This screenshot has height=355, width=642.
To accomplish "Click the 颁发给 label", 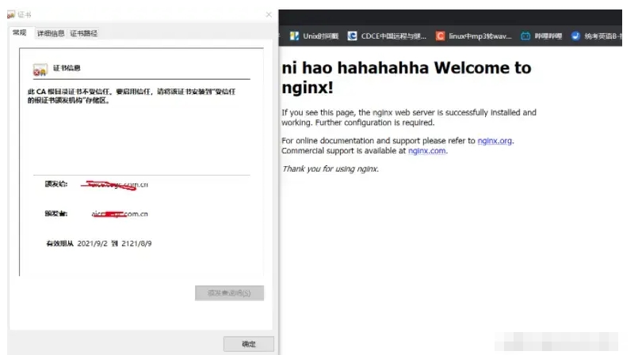I will [x=56, y=184].
